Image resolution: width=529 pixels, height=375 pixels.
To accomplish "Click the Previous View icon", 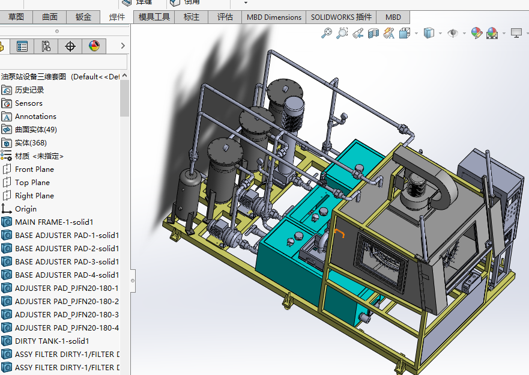I will point(358,34).
